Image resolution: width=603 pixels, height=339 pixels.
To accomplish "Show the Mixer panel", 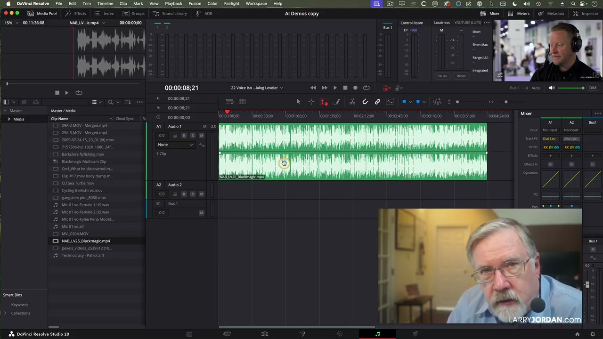I will click(490, 14).
